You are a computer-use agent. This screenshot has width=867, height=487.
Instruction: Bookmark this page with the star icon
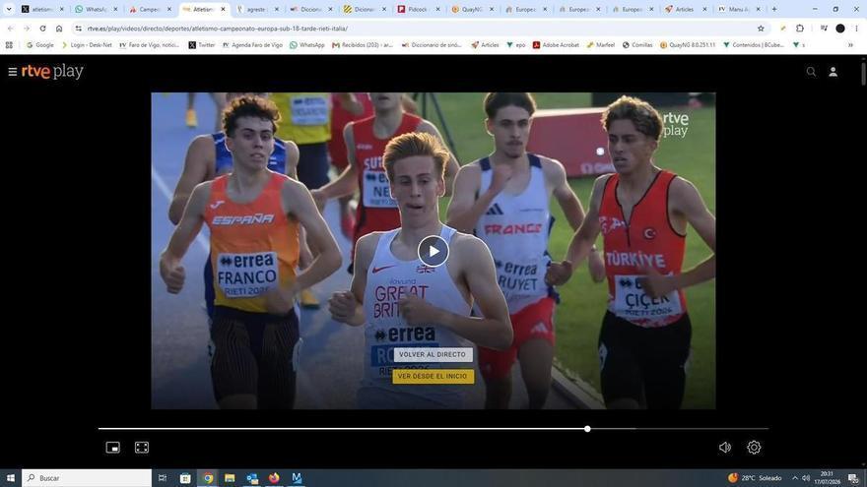coord(761,29)
